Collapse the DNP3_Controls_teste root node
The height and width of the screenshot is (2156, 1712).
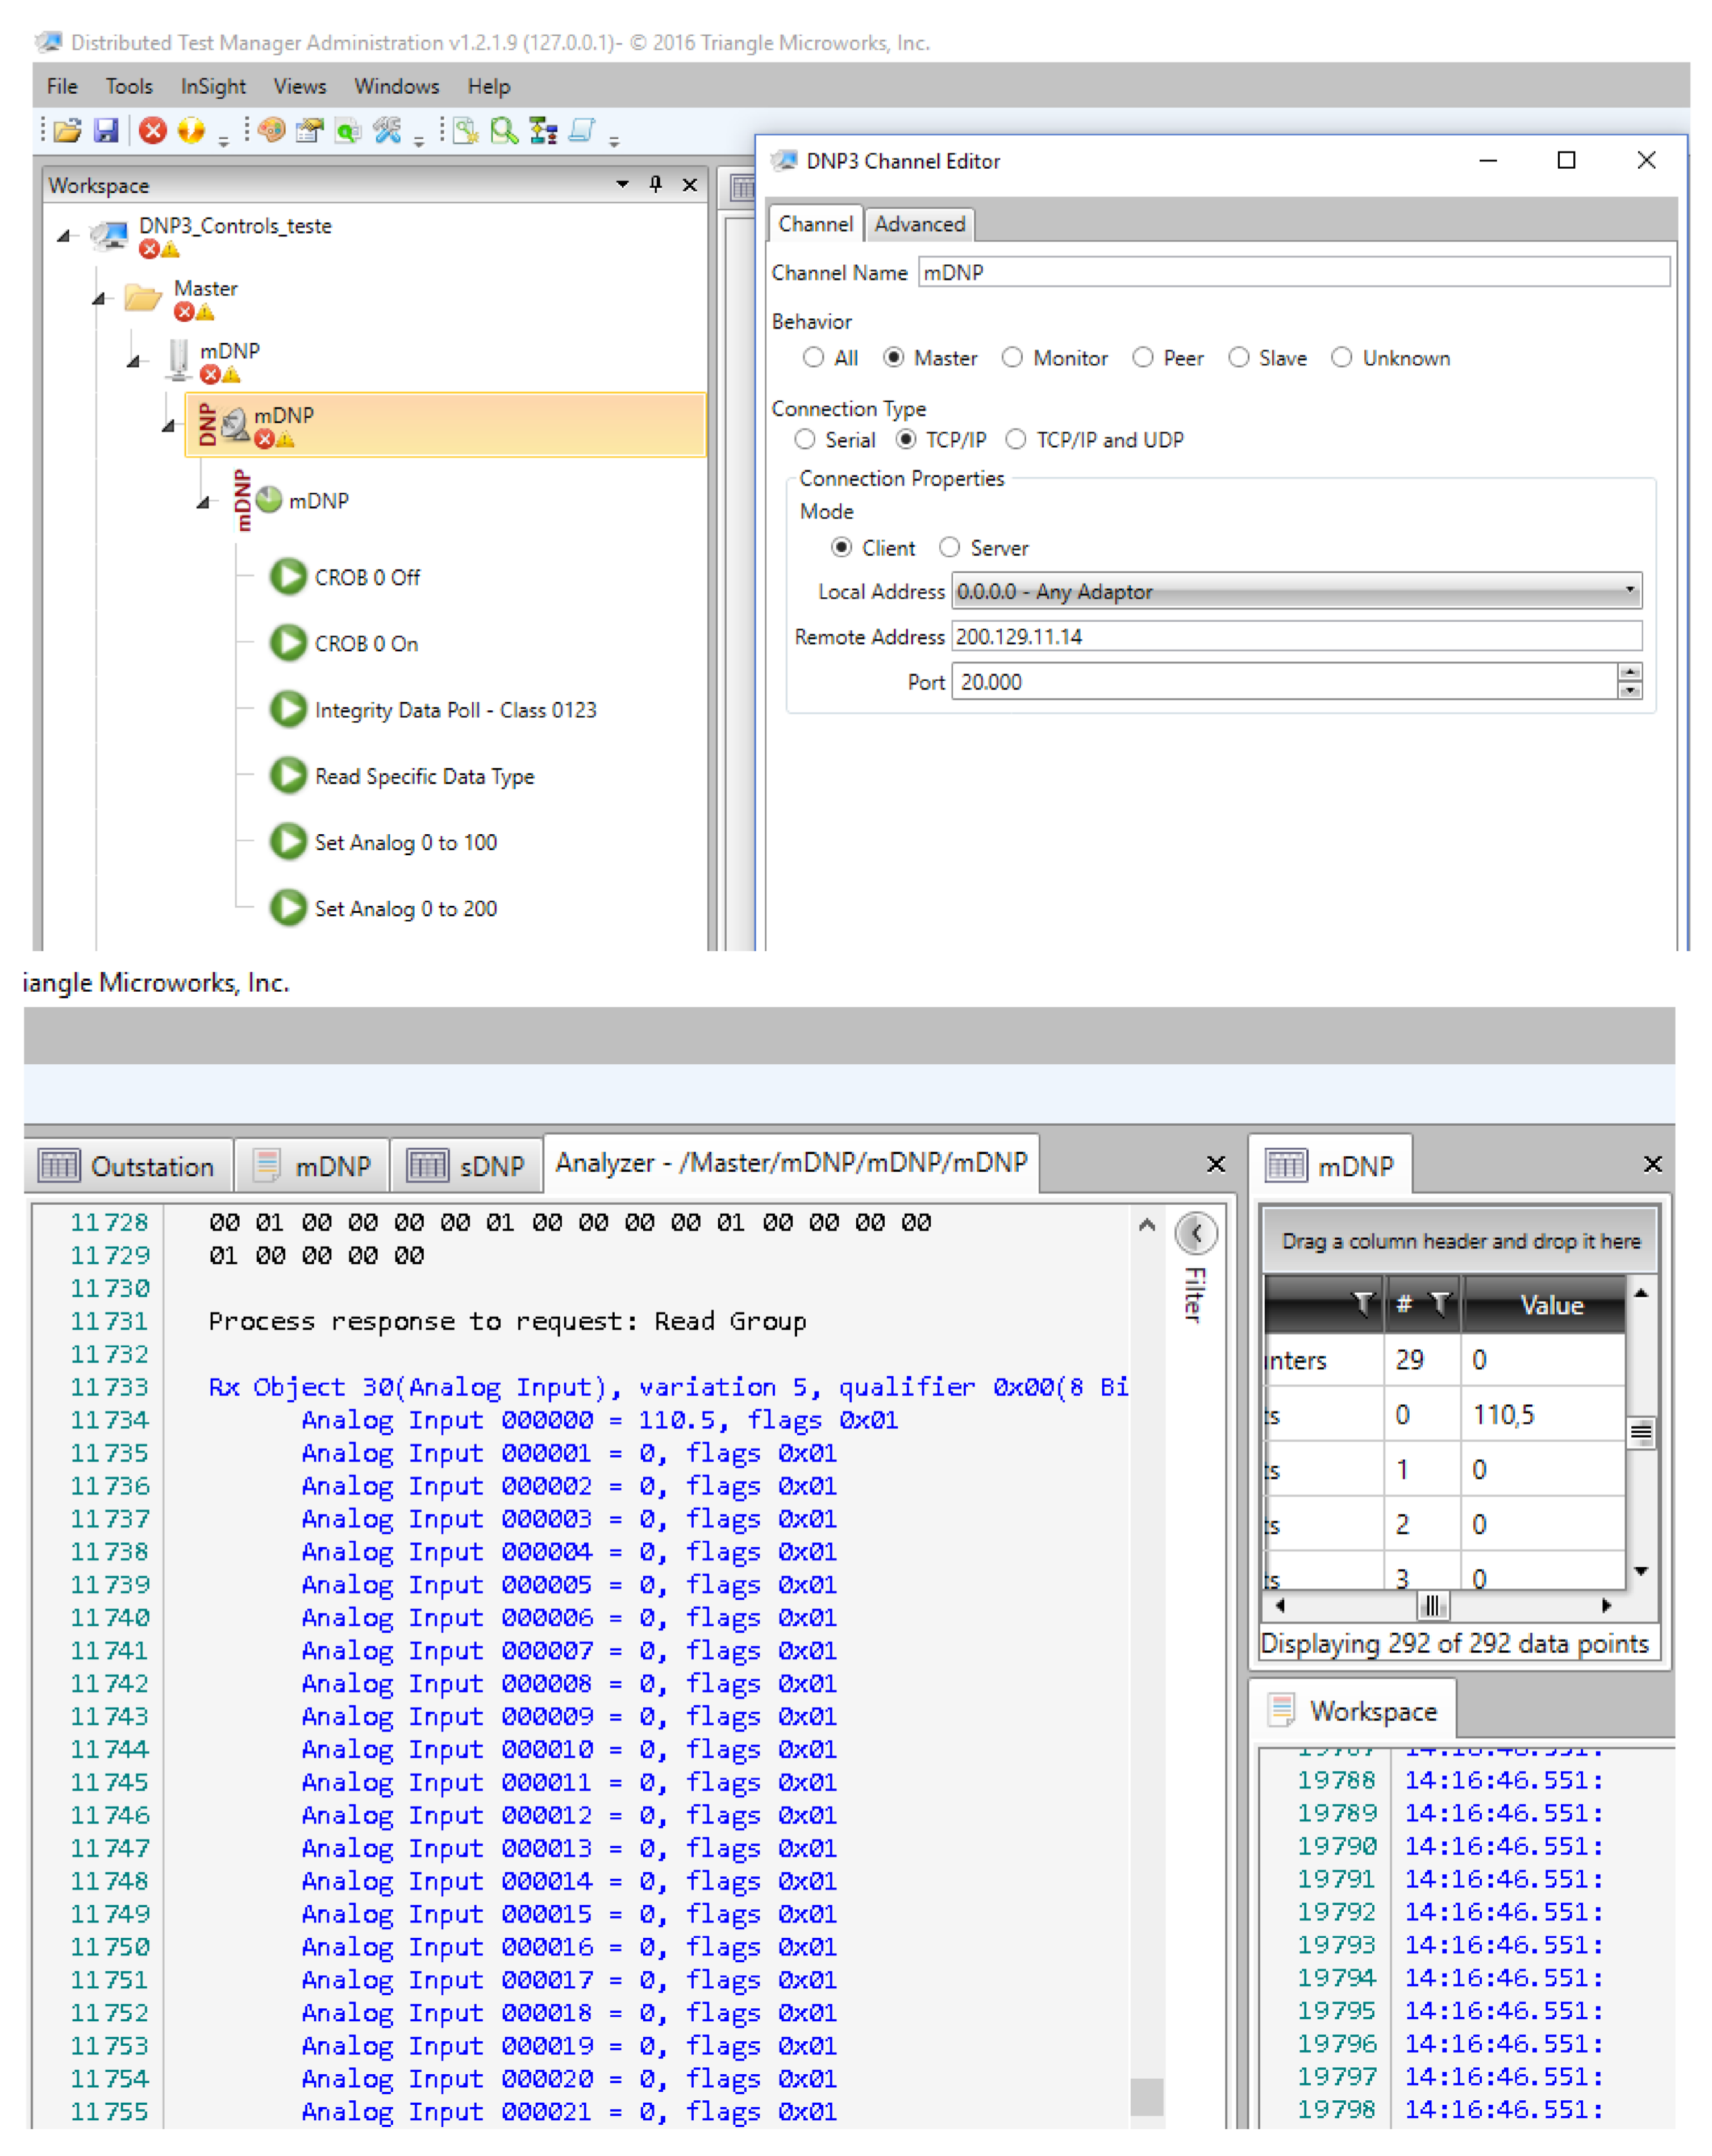(64, 236)
